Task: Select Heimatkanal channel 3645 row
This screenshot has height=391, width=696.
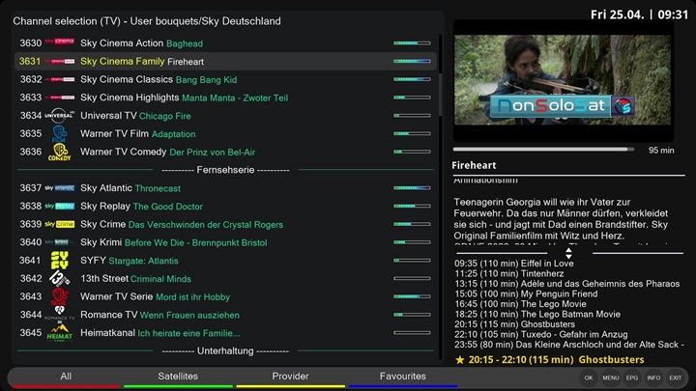Action: point(225,333)
